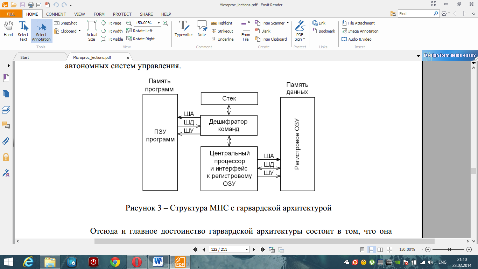
Task: Create PDF From Clipboard
Action: pos(270,39)
